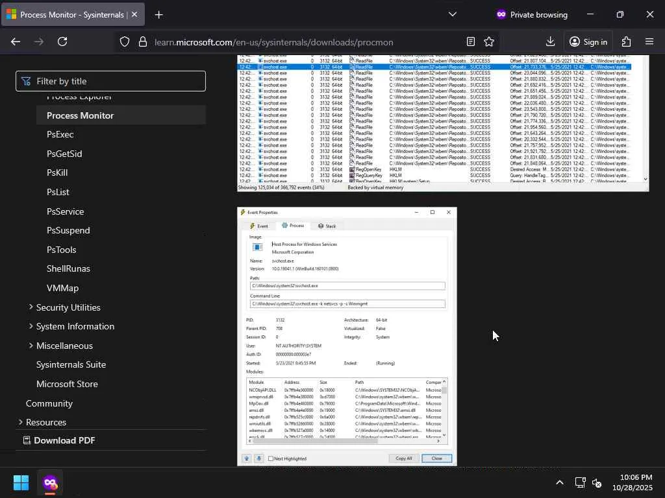
Task: Click the Private browsing indicator
Action: tap(532, 15)
